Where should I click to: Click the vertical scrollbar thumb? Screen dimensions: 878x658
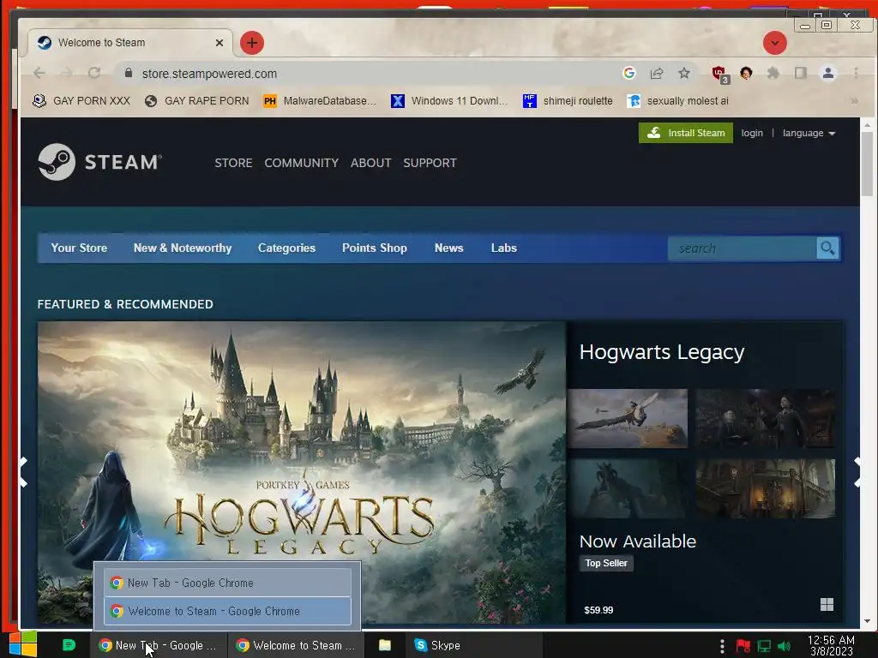[867, 164]
